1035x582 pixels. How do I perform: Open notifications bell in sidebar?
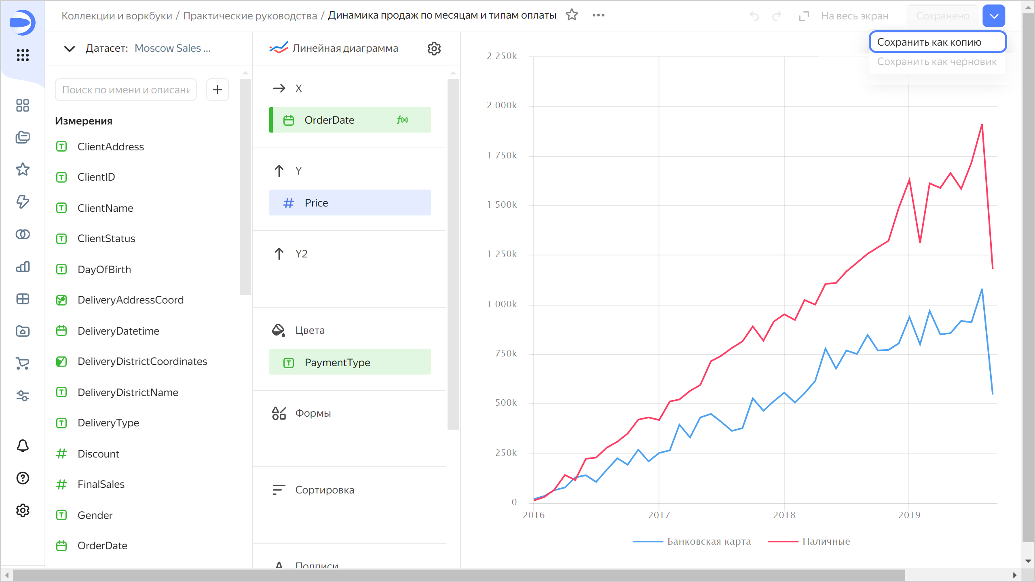point(23,446)
